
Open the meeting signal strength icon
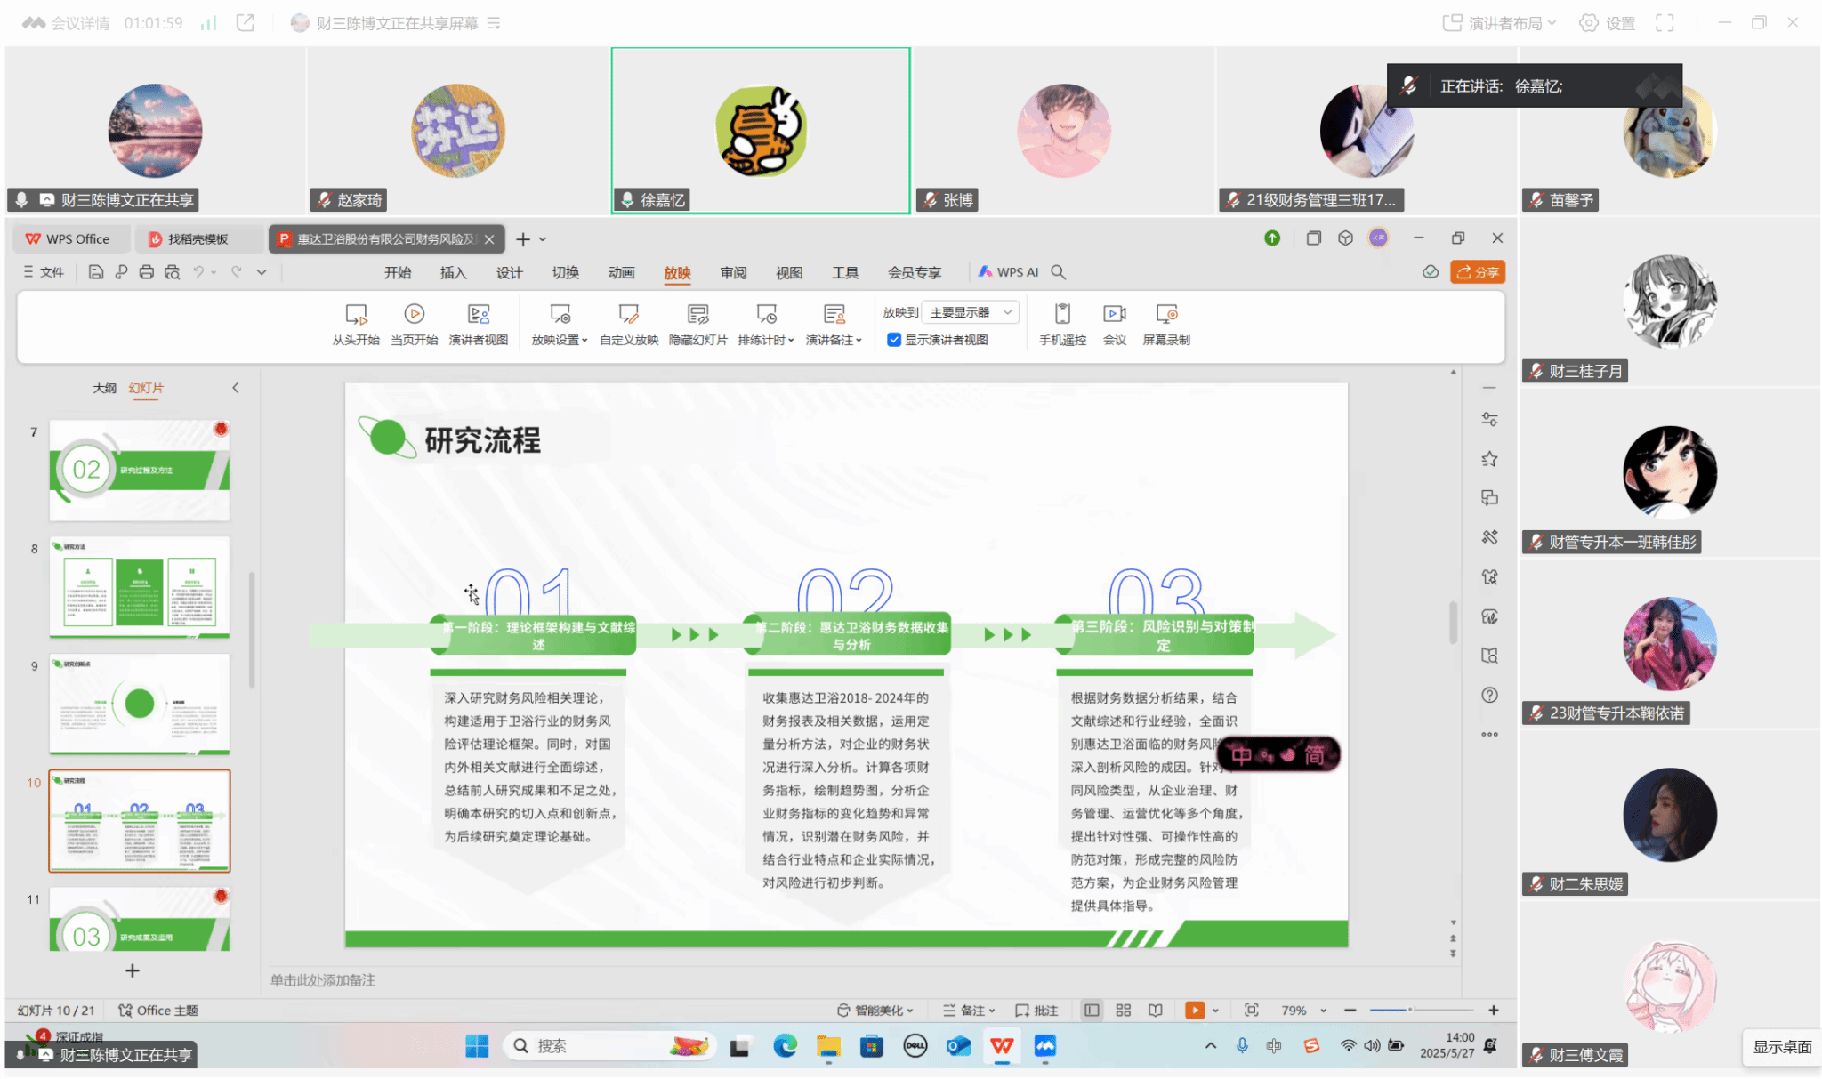click(x=208, y=23)
